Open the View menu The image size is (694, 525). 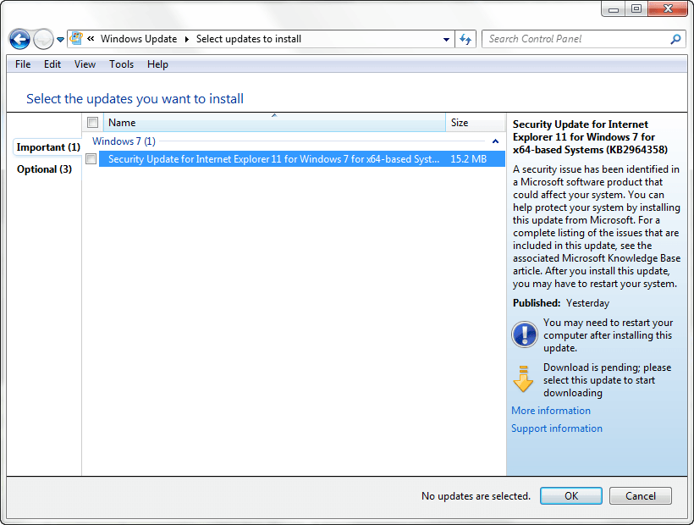[85, 64]
